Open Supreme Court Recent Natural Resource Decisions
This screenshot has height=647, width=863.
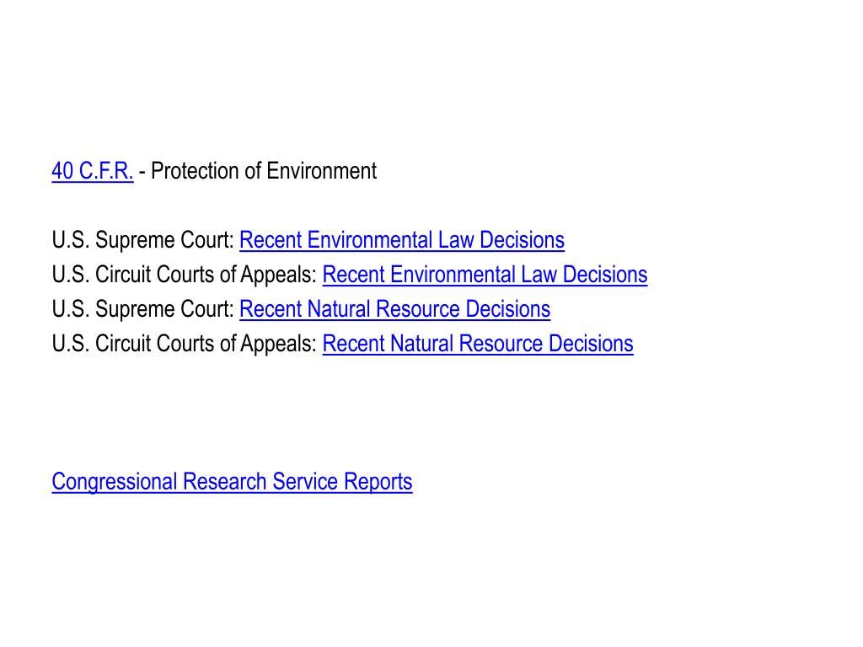click(x=394, y=309)
